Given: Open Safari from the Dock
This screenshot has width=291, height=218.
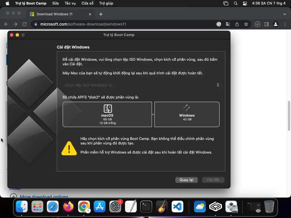Looking at the screenshot, I should click(53, 207).
